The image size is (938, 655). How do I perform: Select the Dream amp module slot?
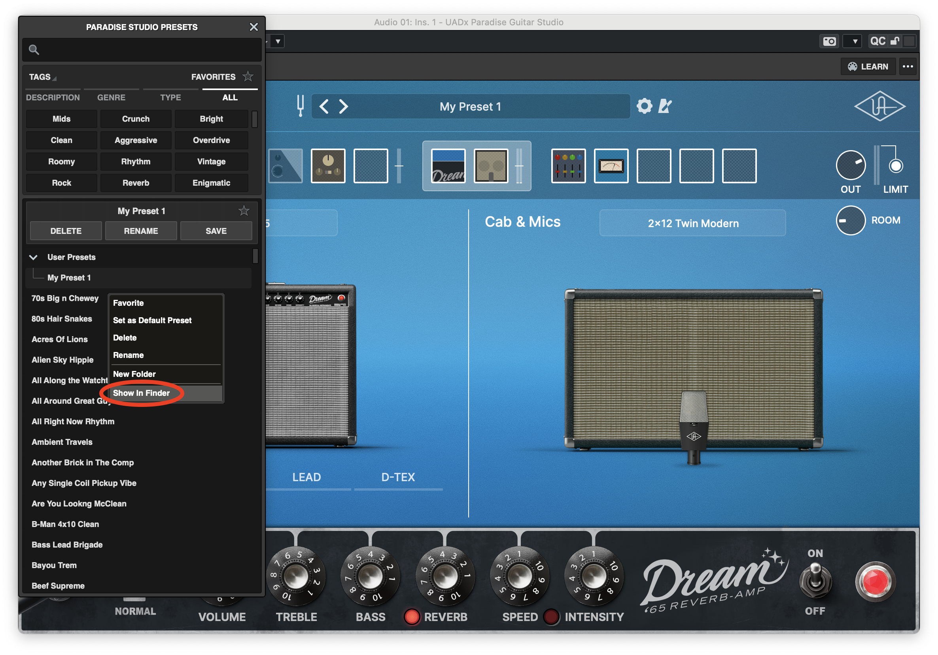tap(448, 166)
